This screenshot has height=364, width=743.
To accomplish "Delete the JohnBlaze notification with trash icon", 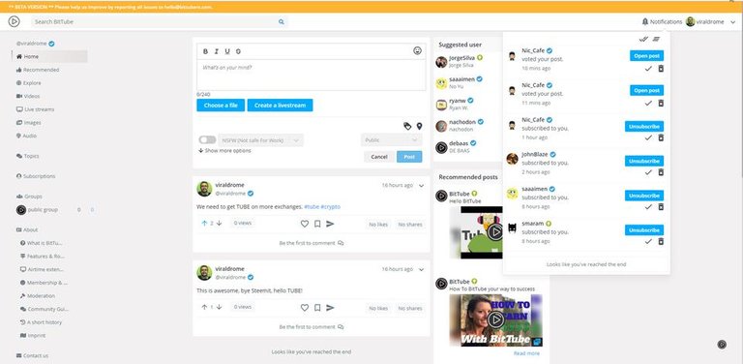I will (661, 172).
